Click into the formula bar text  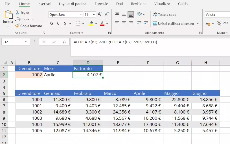click(x=115, y=42)
